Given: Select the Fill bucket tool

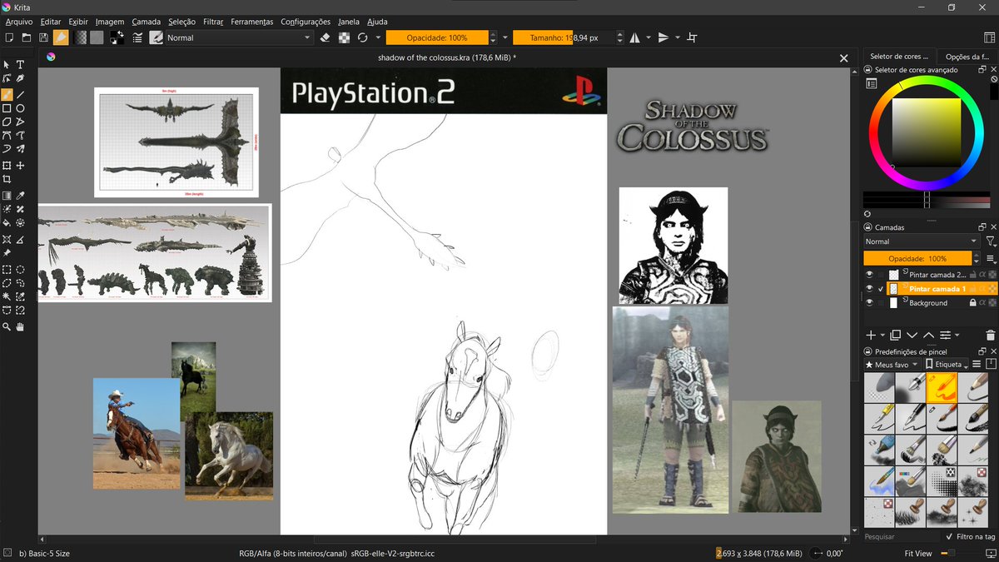Looking at the screenshot, I should [x=7, y=223].
